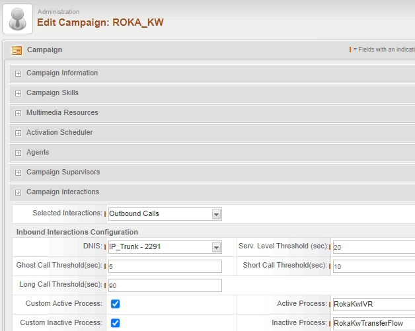Toggle the Custom Inactive Process checkbox
This screenshot has width=415, height=331.
115,323
